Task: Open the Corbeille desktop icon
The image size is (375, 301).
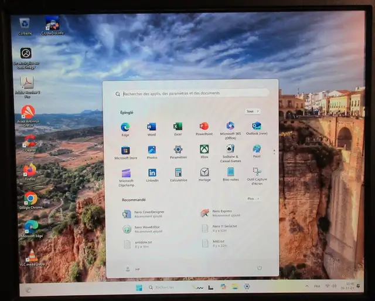Action: (x=25, y=27)
